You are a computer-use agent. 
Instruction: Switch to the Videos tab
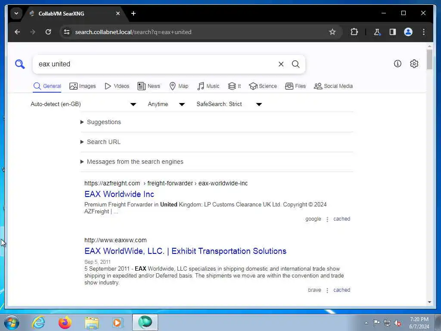tap(117, 86)
